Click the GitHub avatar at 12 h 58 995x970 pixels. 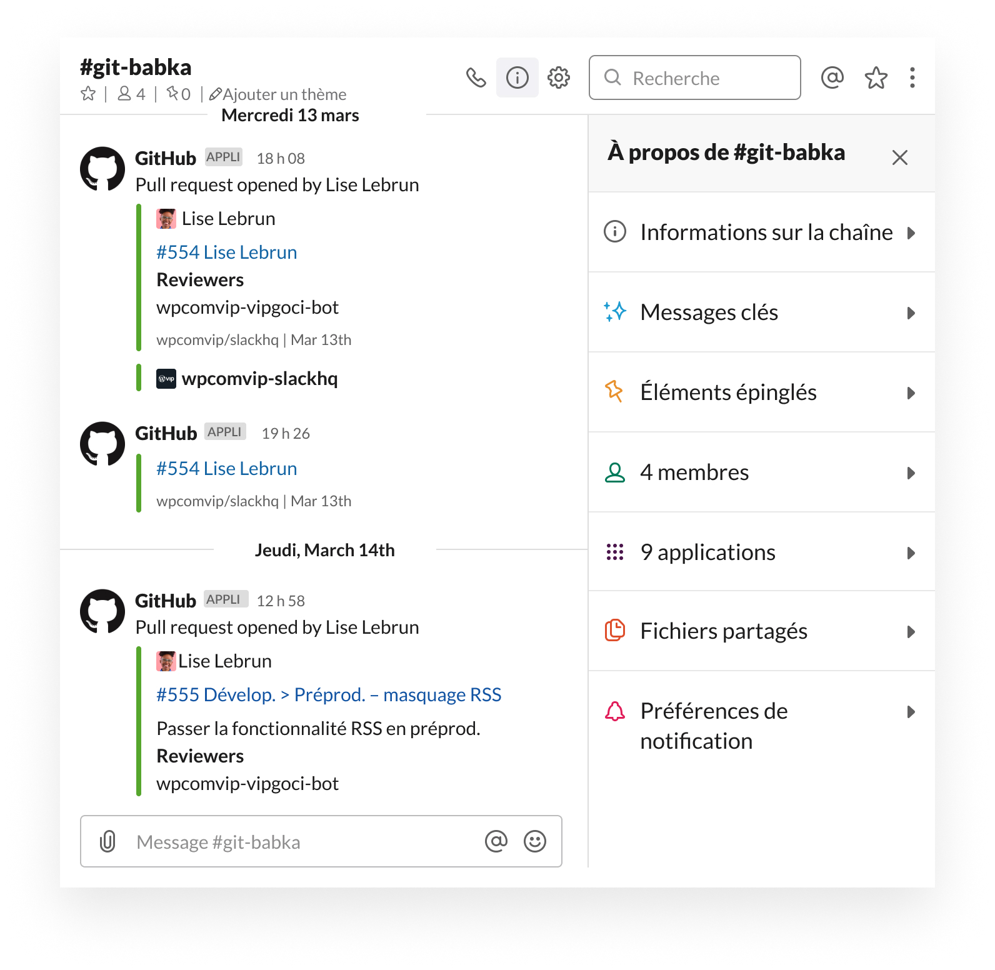pyautogui.click(x=102, y=611)
